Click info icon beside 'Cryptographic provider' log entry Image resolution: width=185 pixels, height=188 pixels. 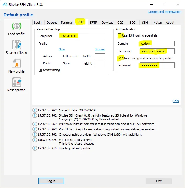click(x=35, y=134)
